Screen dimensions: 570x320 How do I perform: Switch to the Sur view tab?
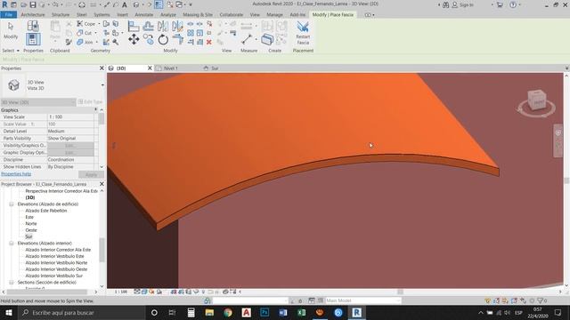point(215,68)
